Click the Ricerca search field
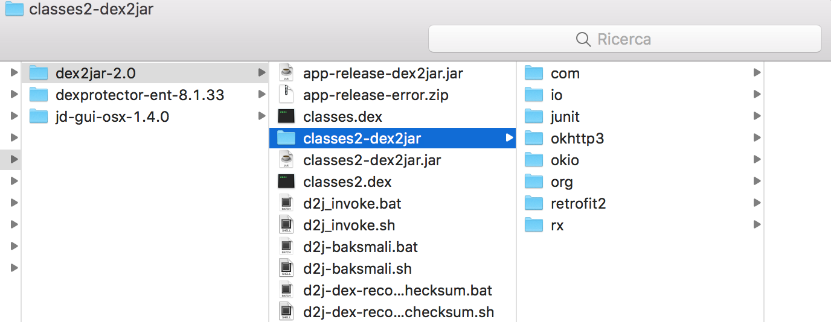This screenshot has width=831, height=322. [624, 39]
